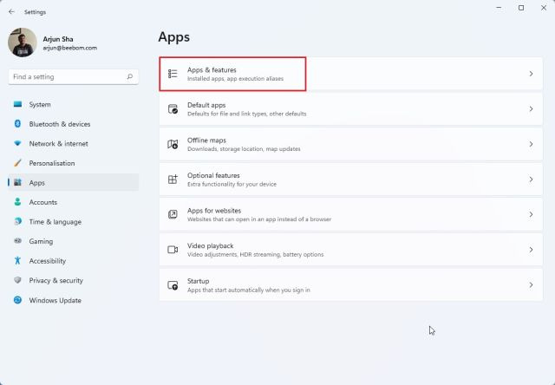Expand Apps & features with its chevron
Screen dimensions: 555x385
point(531,74)
